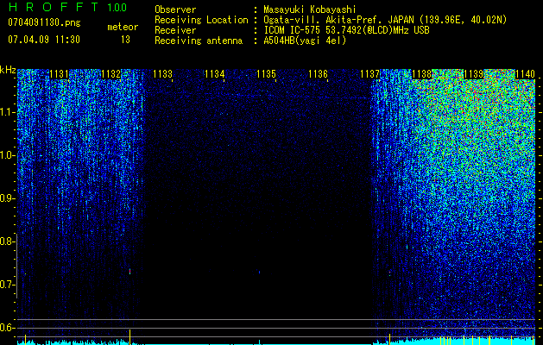This screenshot has height=345, width=543.
Task: Click time marker 1133
Action: [163, 73]
